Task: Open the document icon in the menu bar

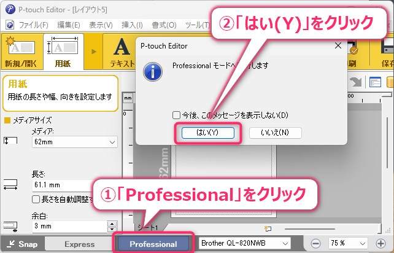Action: point(10,25)
